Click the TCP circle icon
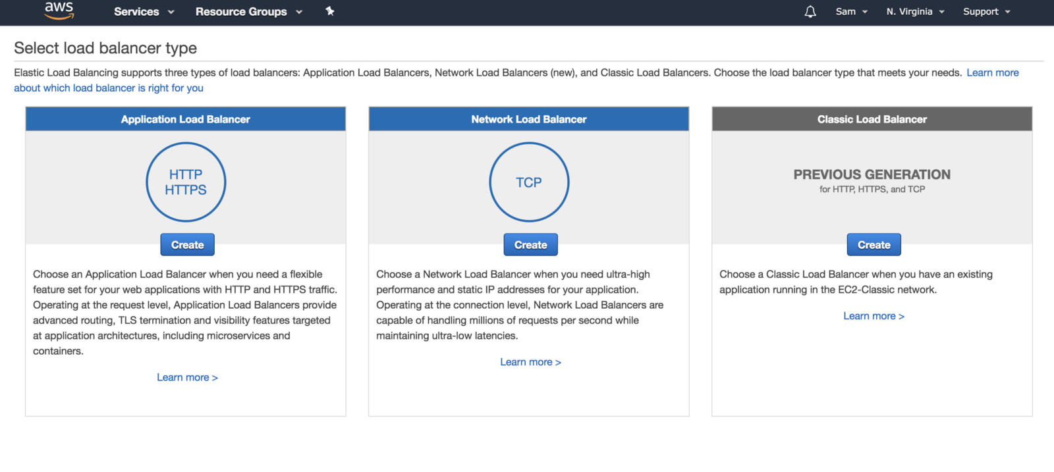 (x=529, y=182)
